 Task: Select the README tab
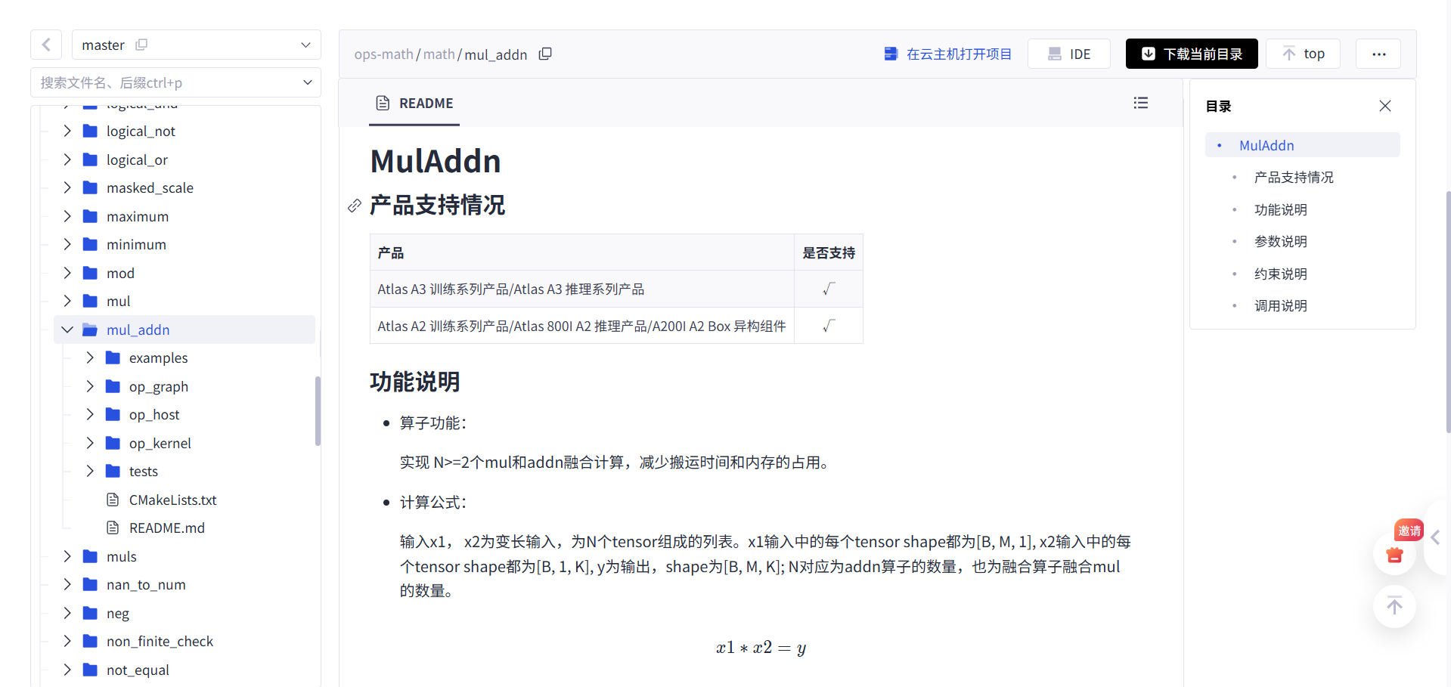[414, 104]
